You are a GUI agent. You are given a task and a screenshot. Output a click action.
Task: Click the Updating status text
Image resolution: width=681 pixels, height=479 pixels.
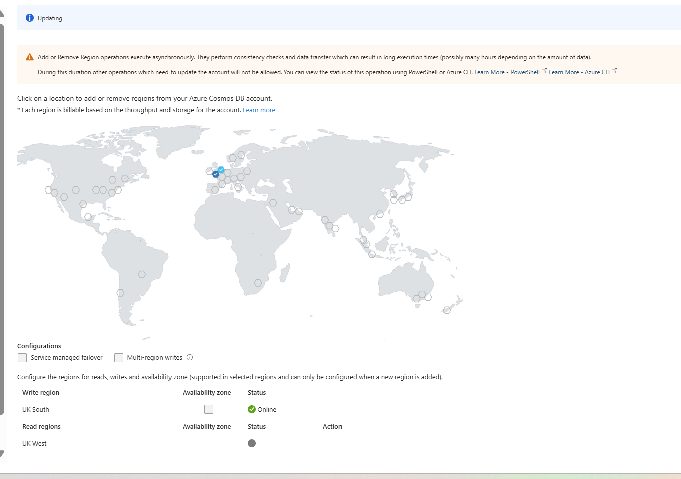(x=50, y=18)
